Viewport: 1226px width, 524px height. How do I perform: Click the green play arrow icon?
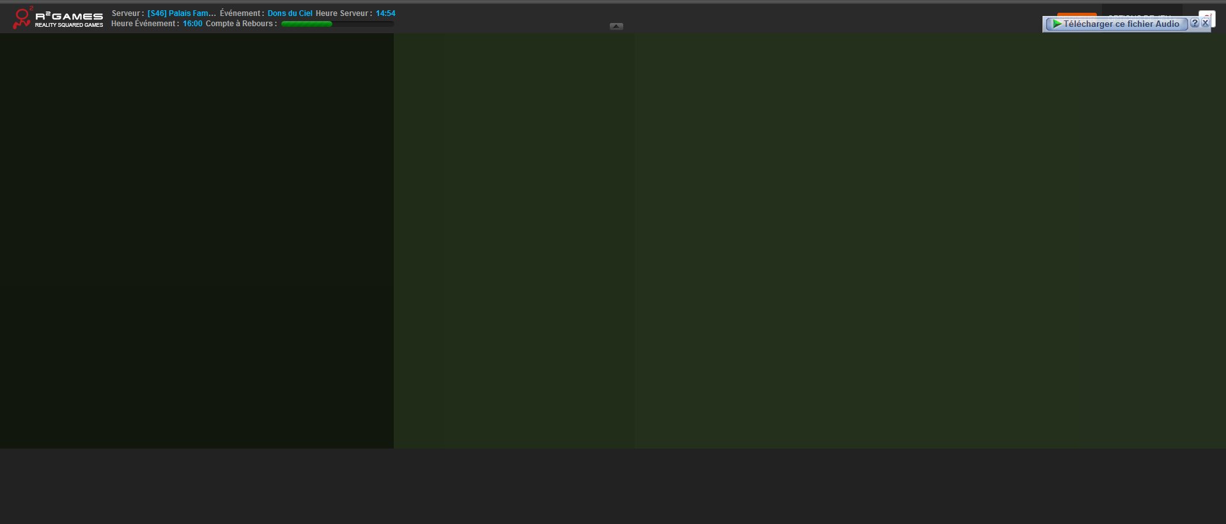[1057, 24]
